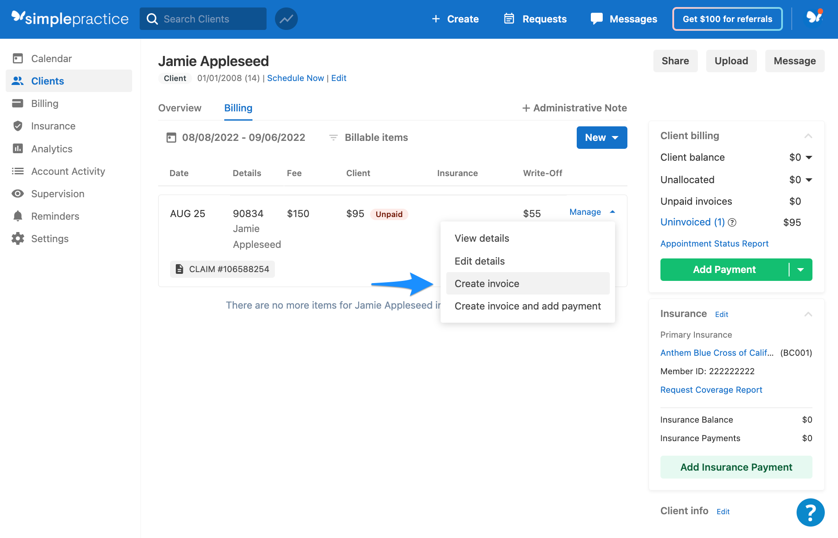Screen dimensions: 838x538
Task: Click the Schedule Now link
Action: [295, 78]
